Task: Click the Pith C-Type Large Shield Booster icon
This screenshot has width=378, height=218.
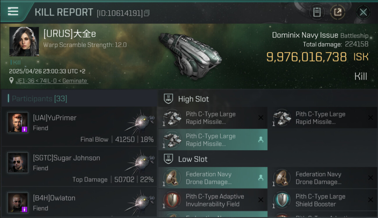Action: [282, 200]
